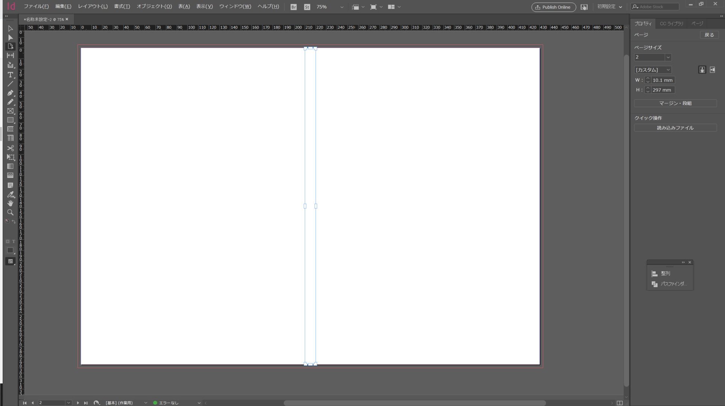Toggle the split layout view icon
Screen dimensions: 725x406
click(620, 403)
